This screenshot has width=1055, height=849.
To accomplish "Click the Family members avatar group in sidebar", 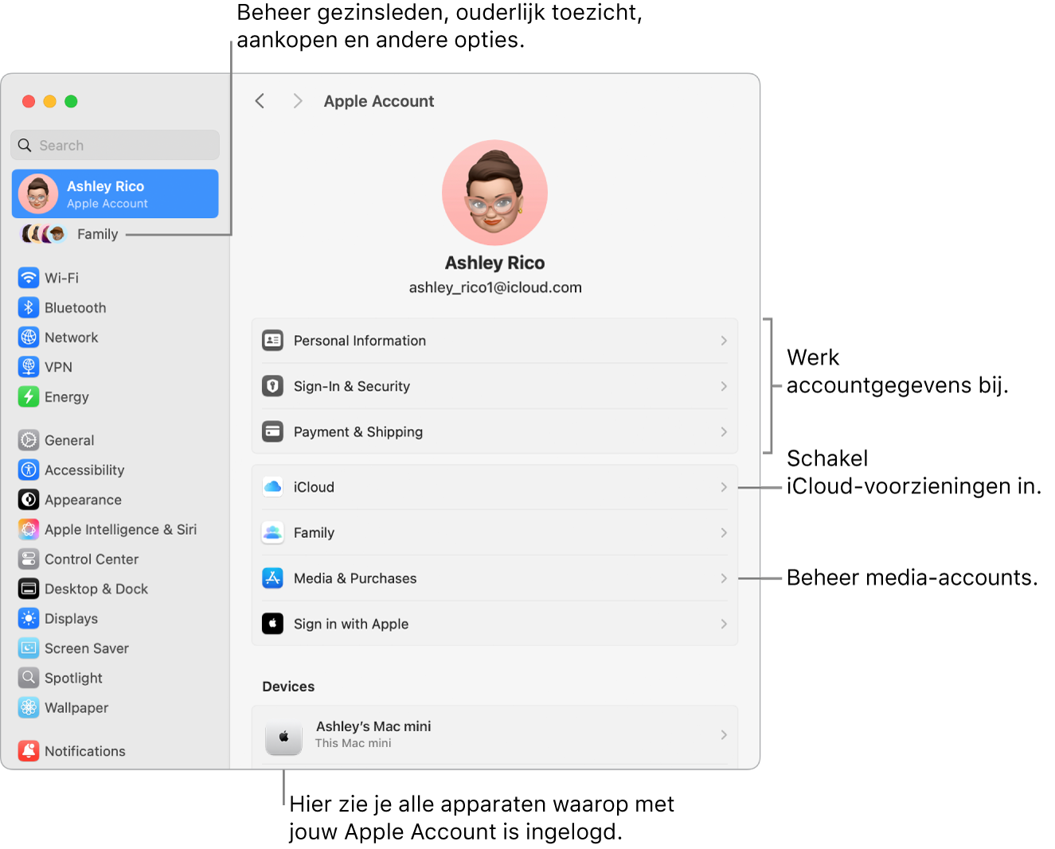I will coord(43,234).
